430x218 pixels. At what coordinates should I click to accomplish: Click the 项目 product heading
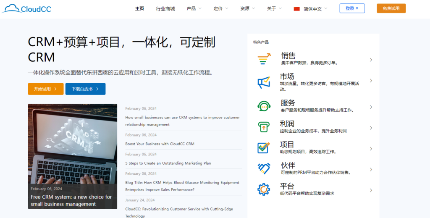click(287, 144)
